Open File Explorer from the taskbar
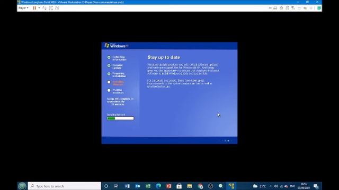The image size is (339, 190). 190,186
